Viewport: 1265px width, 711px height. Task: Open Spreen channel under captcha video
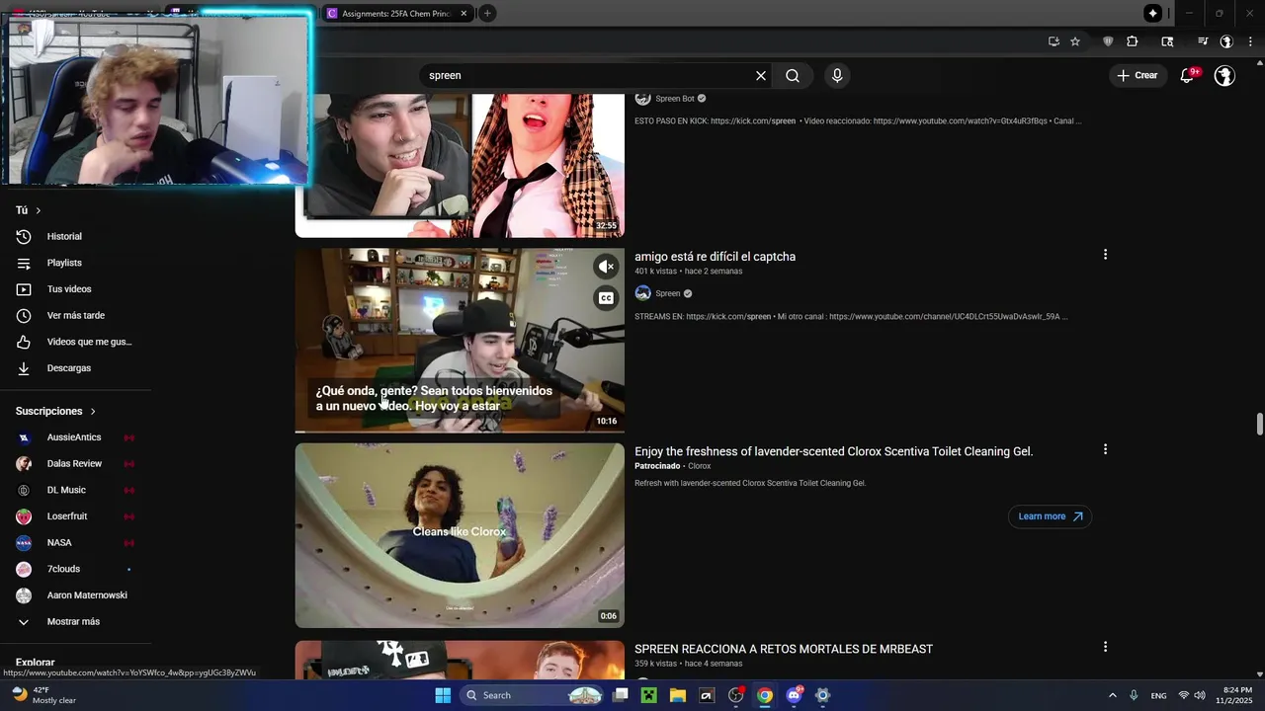[x=668, y=293]
